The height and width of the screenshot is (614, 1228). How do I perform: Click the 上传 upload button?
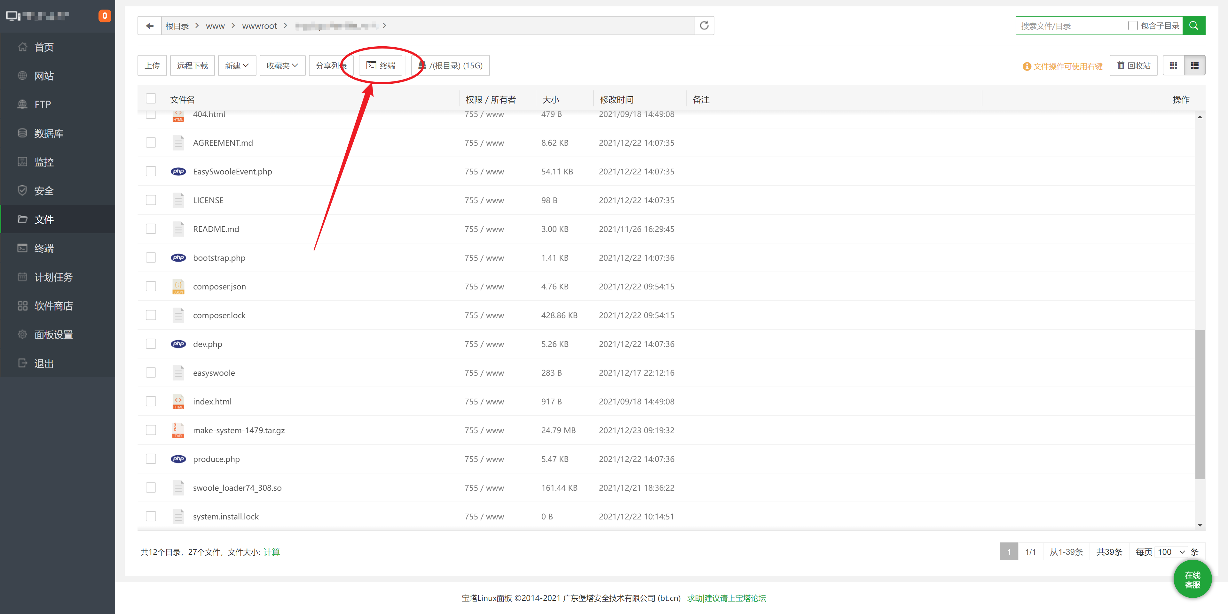pos(152,65)
